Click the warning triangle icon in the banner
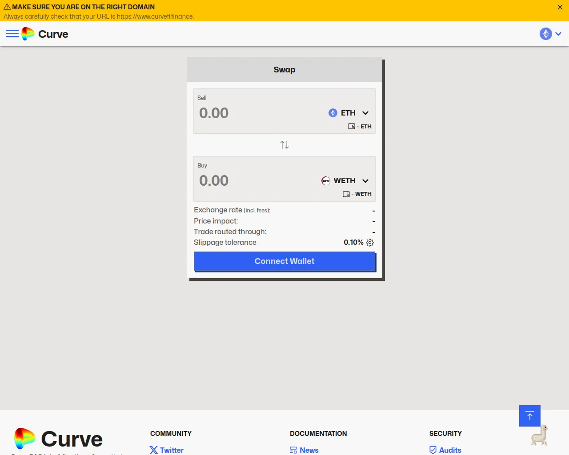 pos(7,7)
